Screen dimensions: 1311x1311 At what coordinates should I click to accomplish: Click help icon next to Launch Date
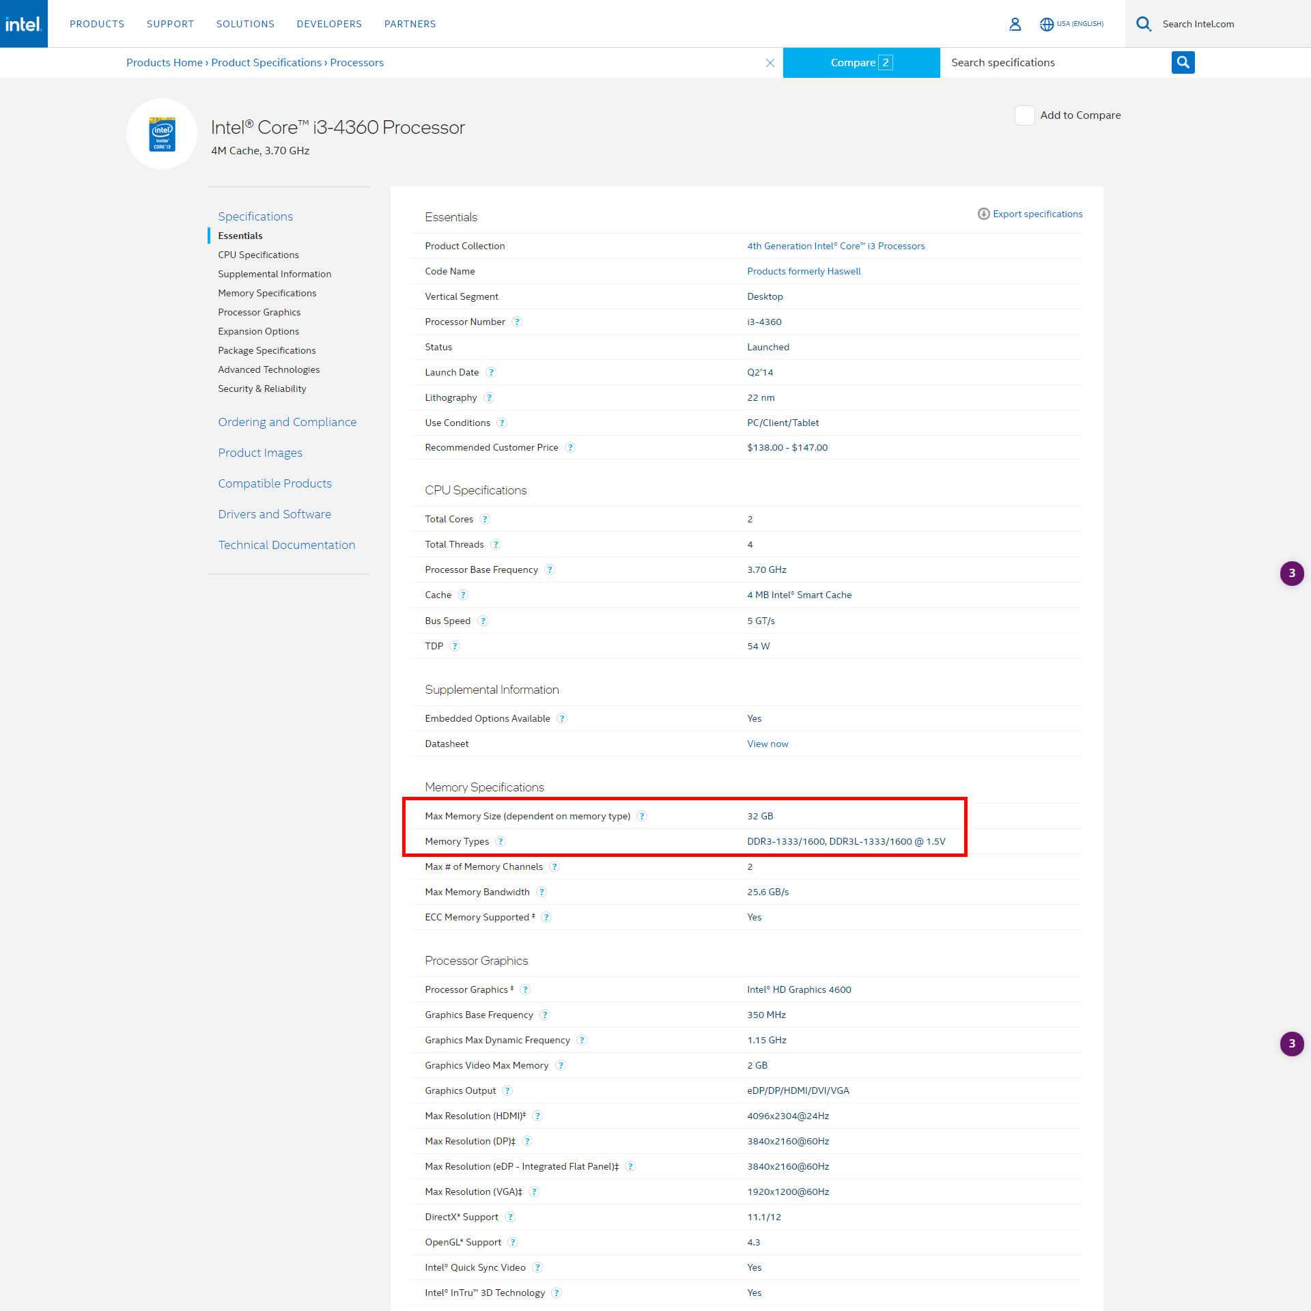(x=491, y=372)
